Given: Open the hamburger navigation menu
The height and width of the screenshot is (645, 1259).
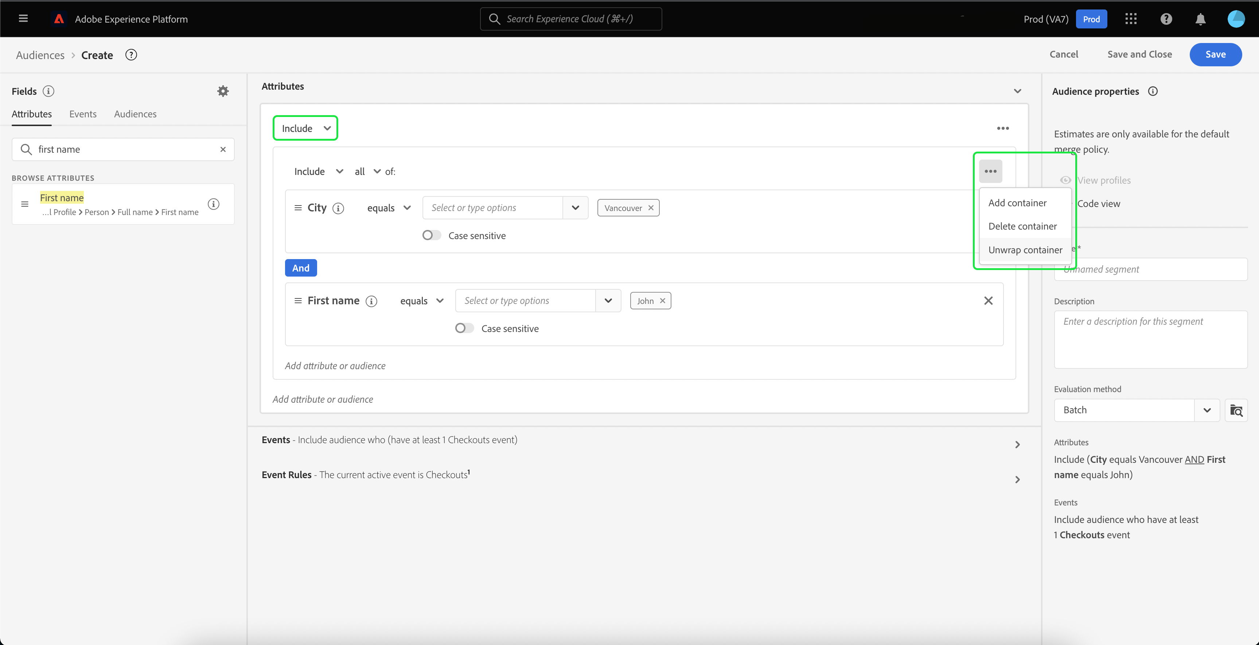Looking at the screenshot, I should pyautogui.click(x=23, y=19).
